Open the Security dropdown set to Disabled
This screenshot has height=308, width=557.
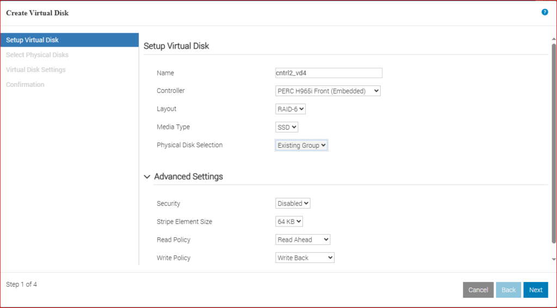click(x=293, y=204)
